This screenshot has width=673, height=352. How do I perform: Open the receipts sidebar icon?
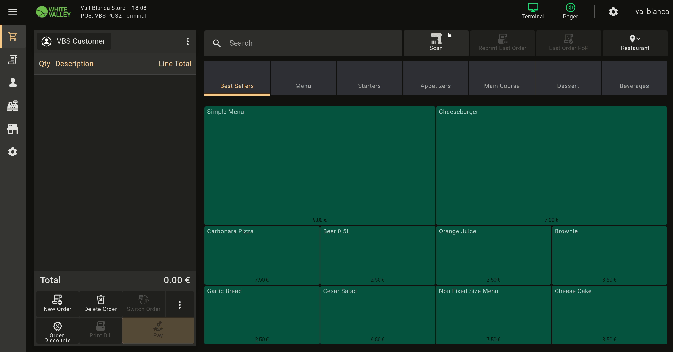click(x=13, y=59)
